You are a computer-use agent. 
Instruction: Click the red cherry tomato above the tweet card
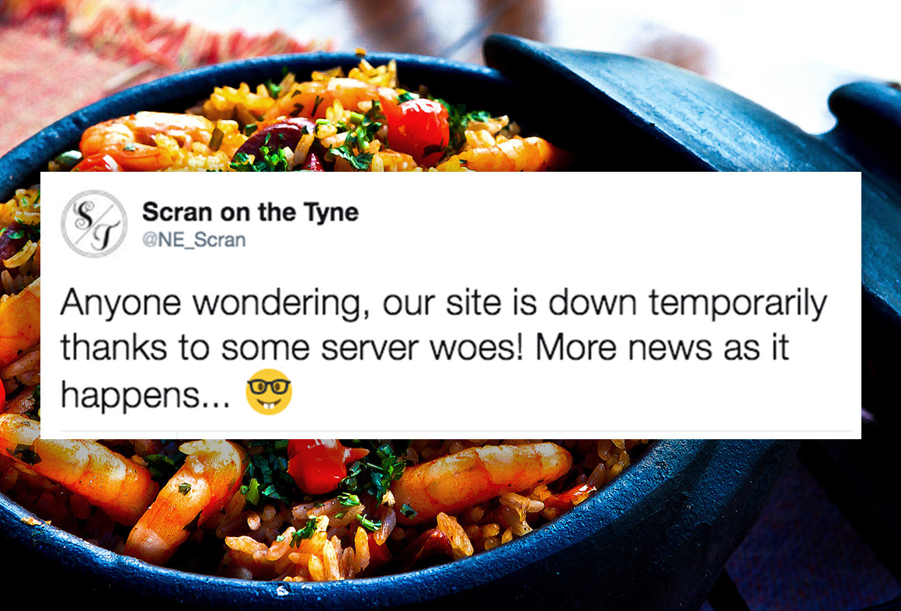coord(416,129)
